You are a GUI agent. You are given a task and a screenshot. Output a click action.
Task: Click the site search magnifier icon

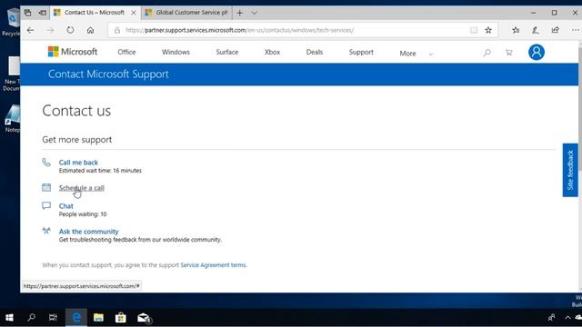[487, 53]
